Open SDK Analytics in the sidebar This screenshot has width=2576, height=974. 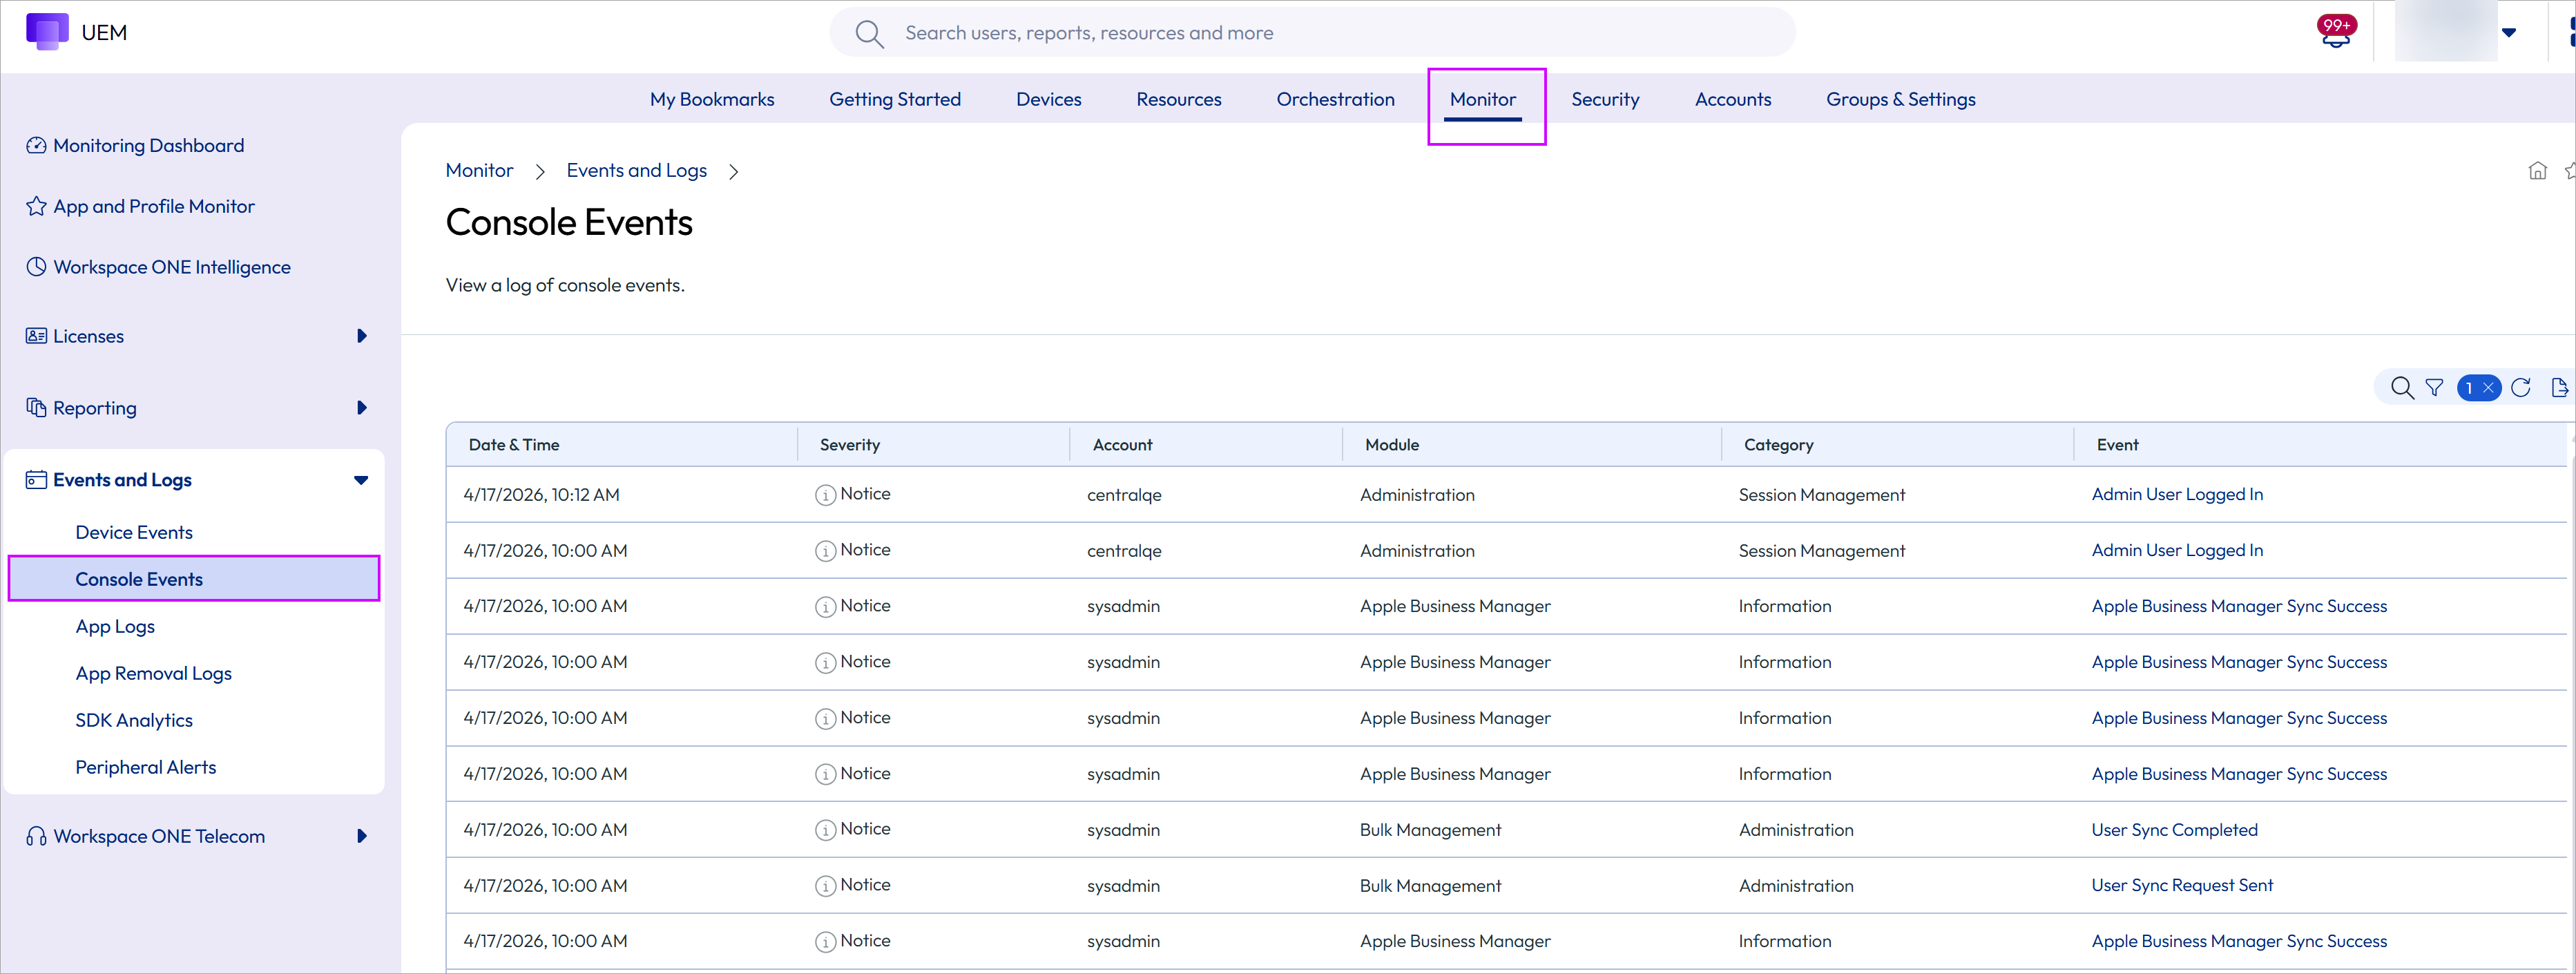click(x=134, y=721)
